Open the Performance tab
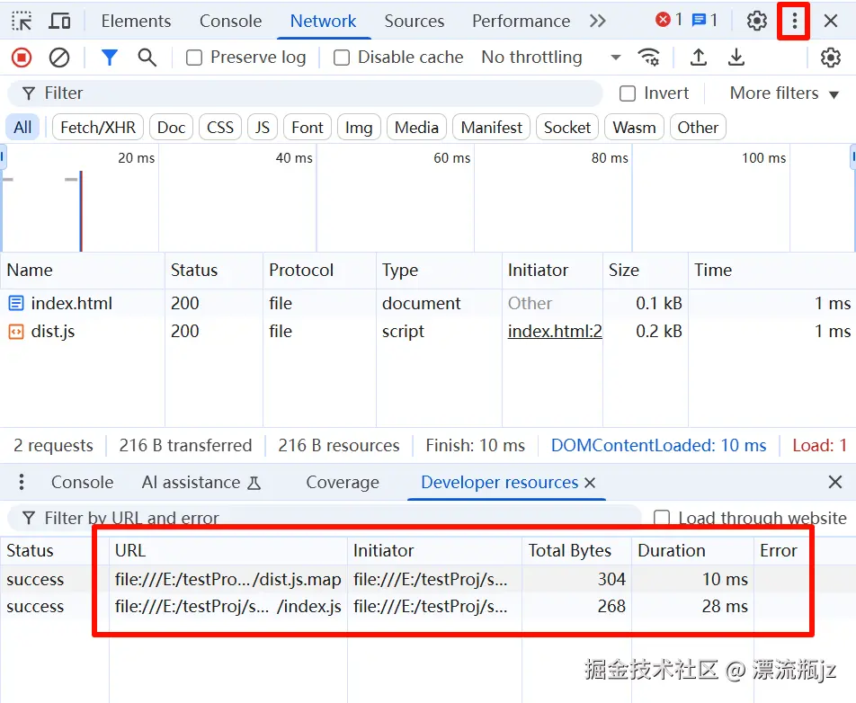 click(521, 22)
